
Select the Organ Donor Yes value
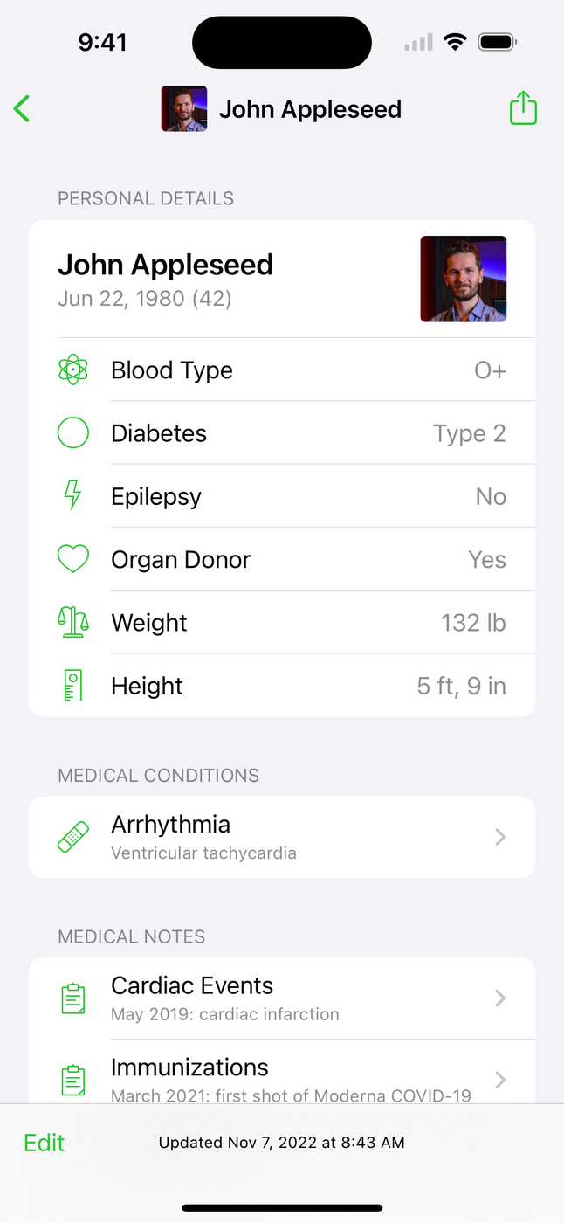coord(487,560)
